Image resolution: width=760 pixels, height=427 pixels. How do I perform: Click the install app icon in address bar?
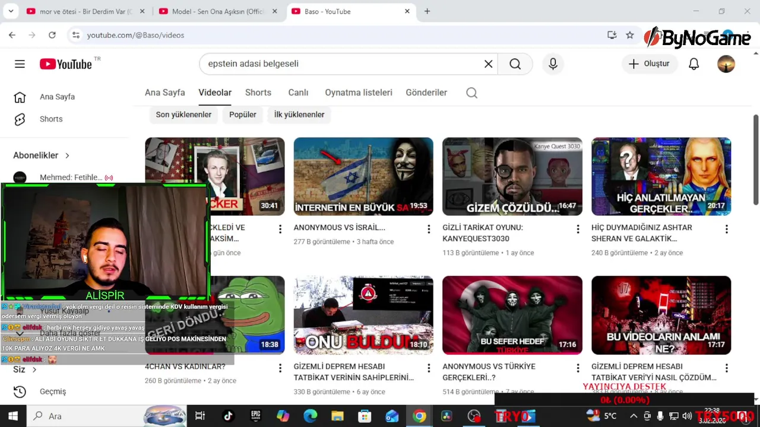(x=612, y=35)
